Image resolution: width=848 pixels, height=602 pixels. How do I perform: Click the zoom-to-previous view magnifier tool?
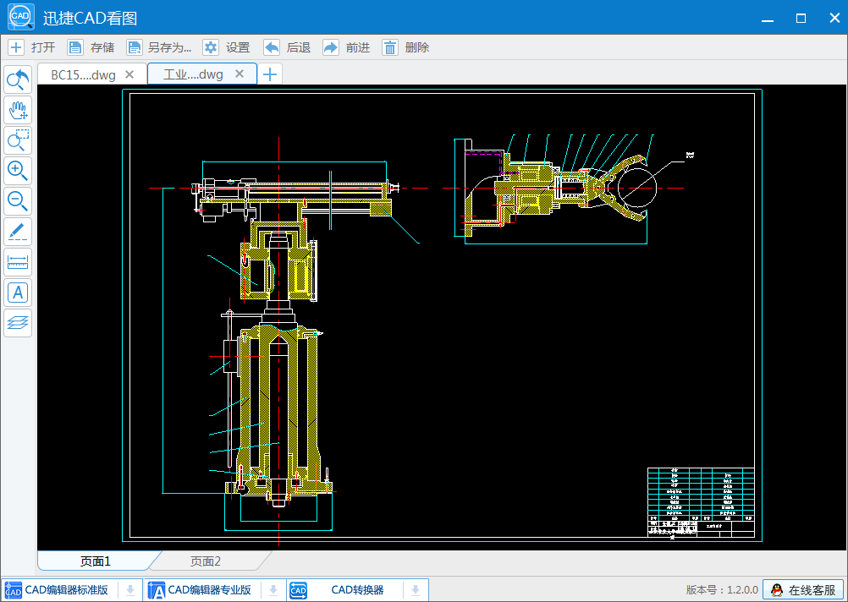click(x=18, y=80)
